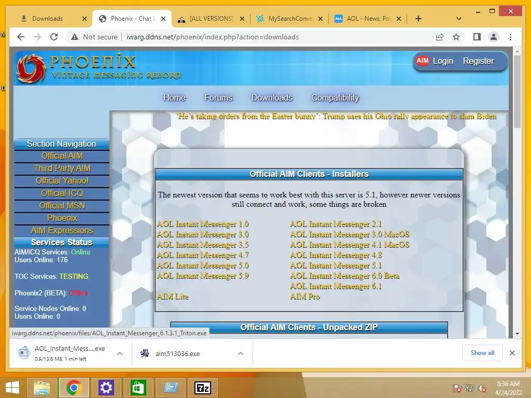Open Windows Store from taskbar

(x=138, y=388)
